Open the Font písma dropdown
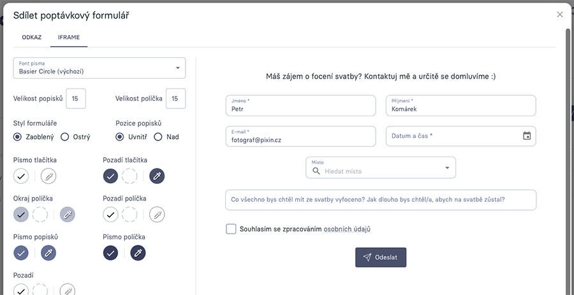Screen dimensions: 574x295 [x=99, y=68]
